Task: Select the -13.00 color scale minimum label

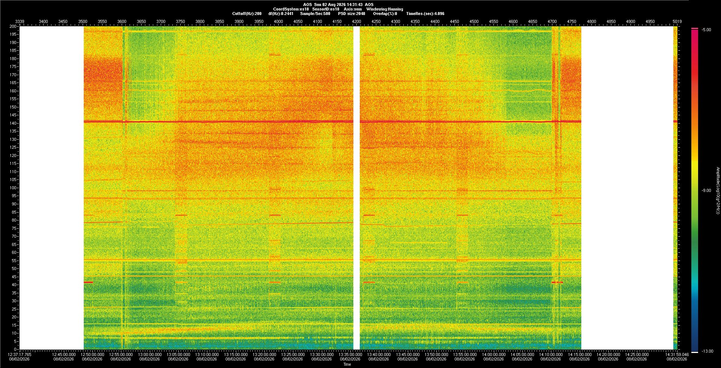Action: click(707, 351)
